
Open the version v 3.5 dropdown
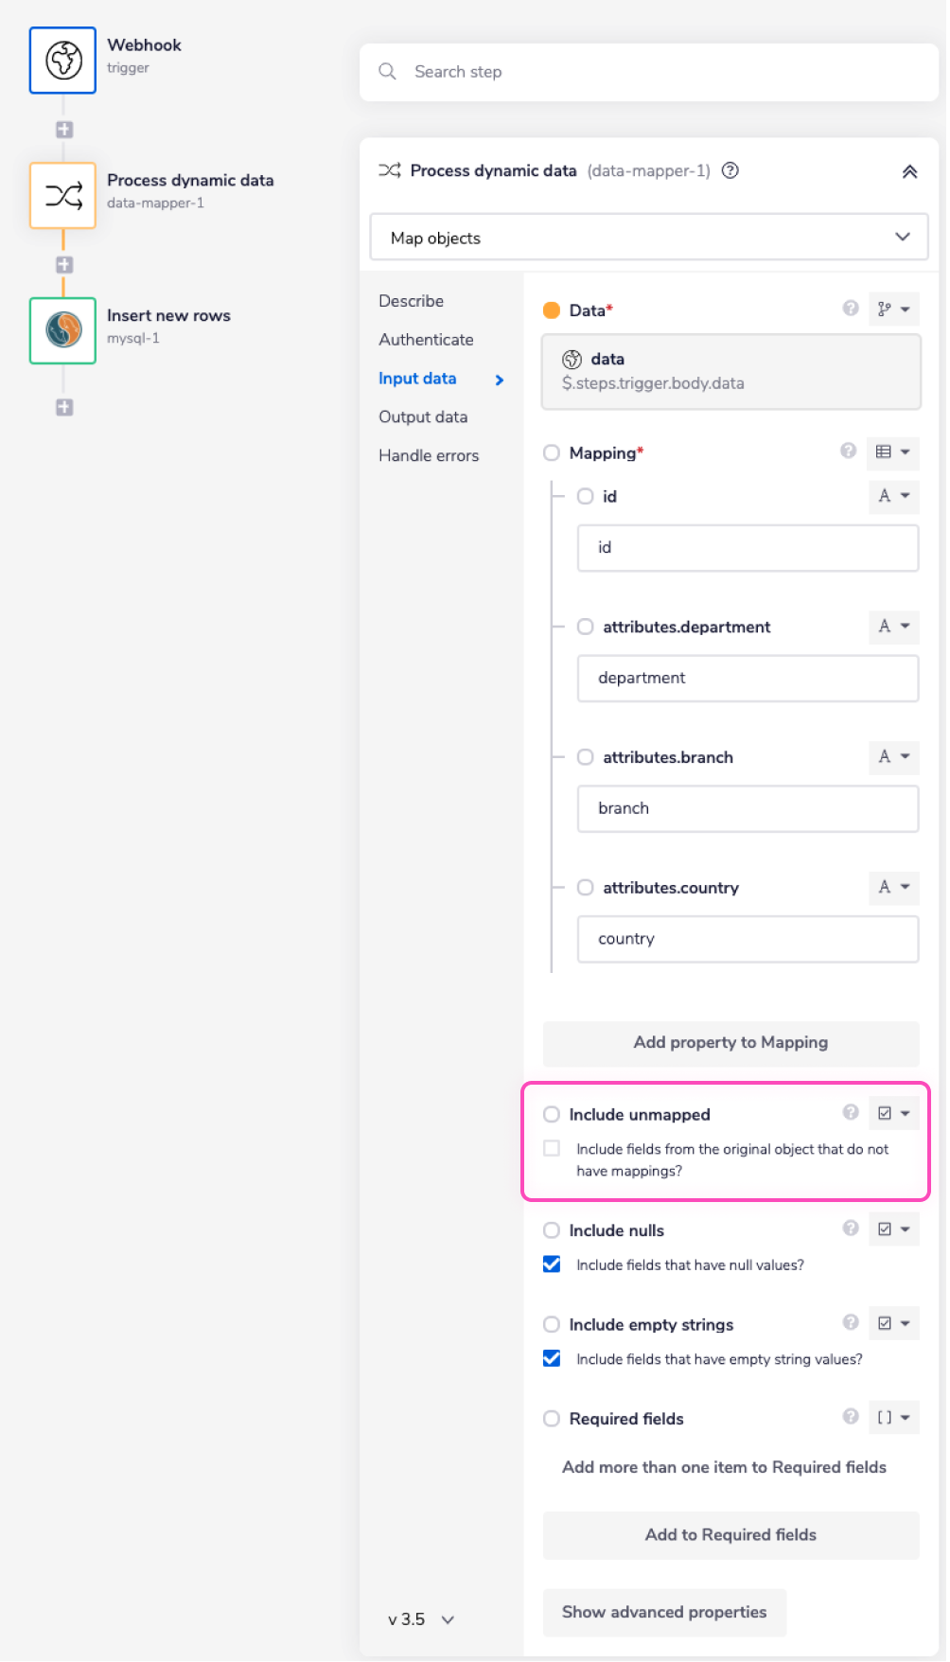tap(421, 1619)
